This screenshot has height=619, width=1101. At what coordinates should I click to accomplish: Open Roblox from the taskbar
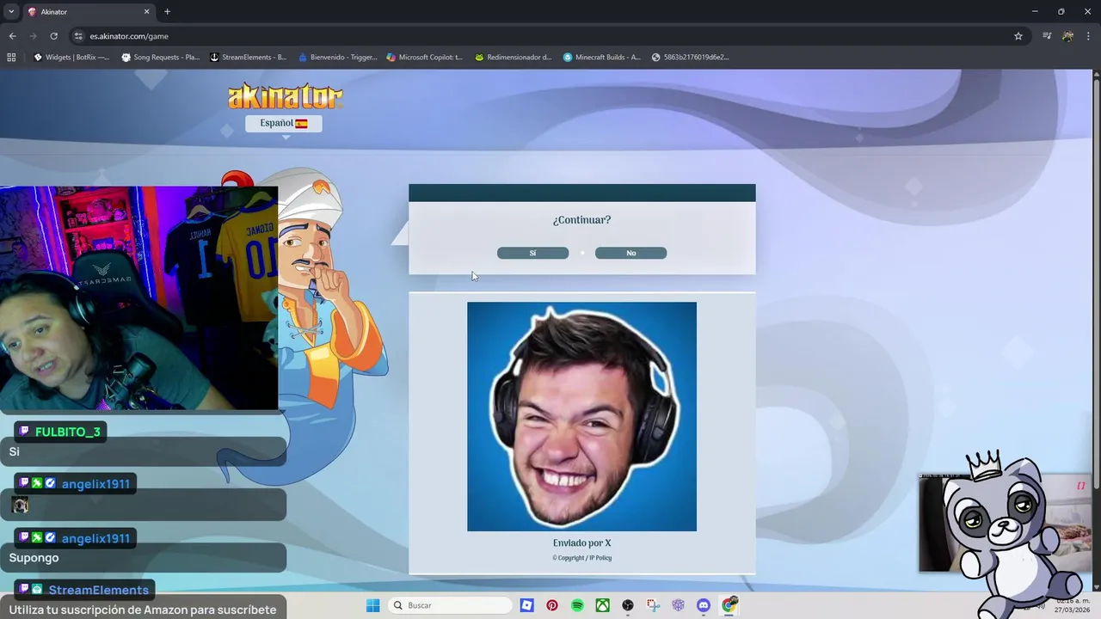[527, 605]
